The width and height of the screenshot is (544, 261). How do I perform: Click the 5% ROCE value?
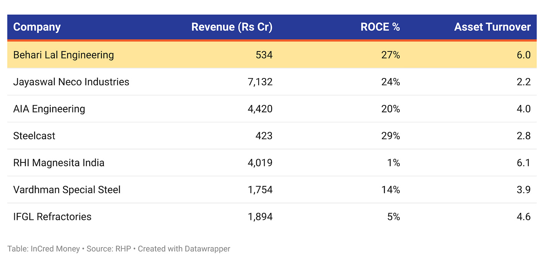393,217
